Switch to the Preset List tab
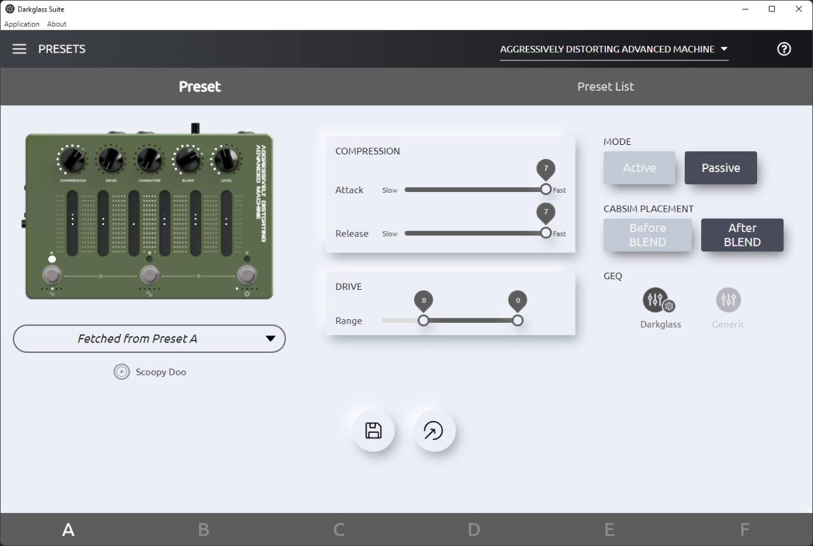Viewport: 813px width, 546px height. point(605,86)
